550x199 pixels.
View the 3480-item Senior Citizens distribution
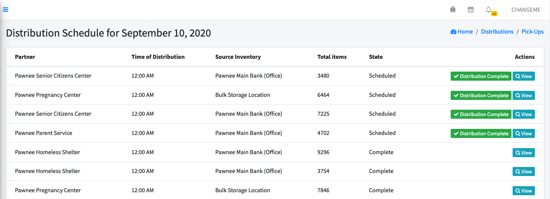point(524,76)
